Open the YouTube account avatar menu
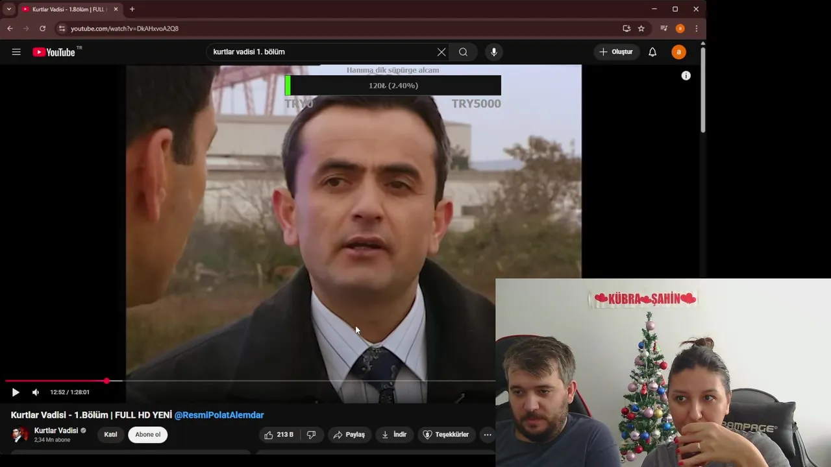This screenshot has width=831, height=467. [x=678, y=52]
